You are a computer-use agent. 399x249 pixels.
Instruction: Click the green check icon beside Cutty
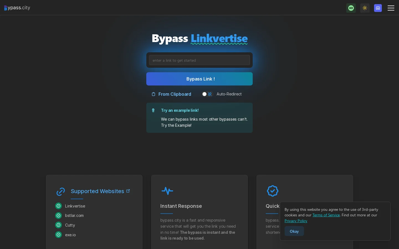pyautogui.click(x=58, y=225)
